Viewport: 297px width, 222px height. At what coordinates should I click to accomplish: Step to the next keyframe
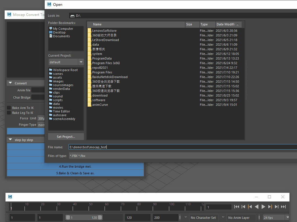pyautogui.click(x=270, y=207)
